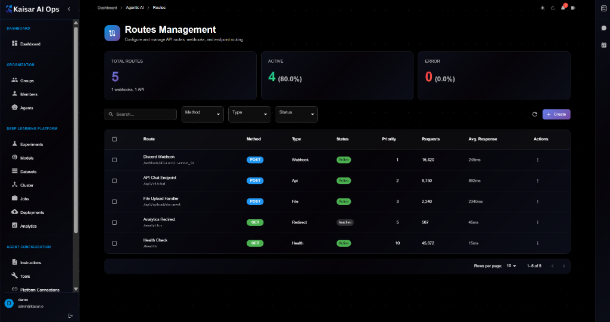Click the sidebar scroll-up arrow
The image size is (610, 322).
(76, 23)
